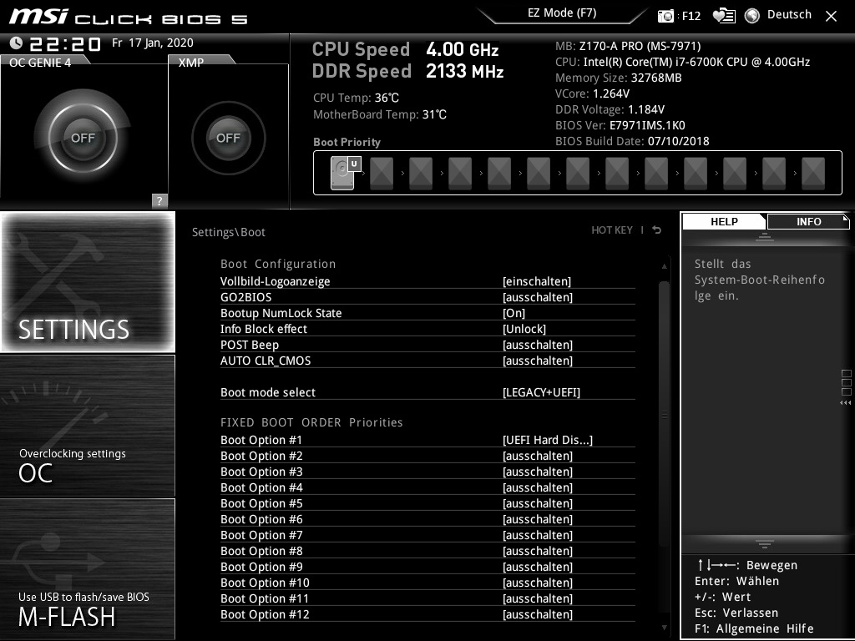Select the Boot Option #5 row
This screenshot has width=855, height=641.
pos(427,503)
